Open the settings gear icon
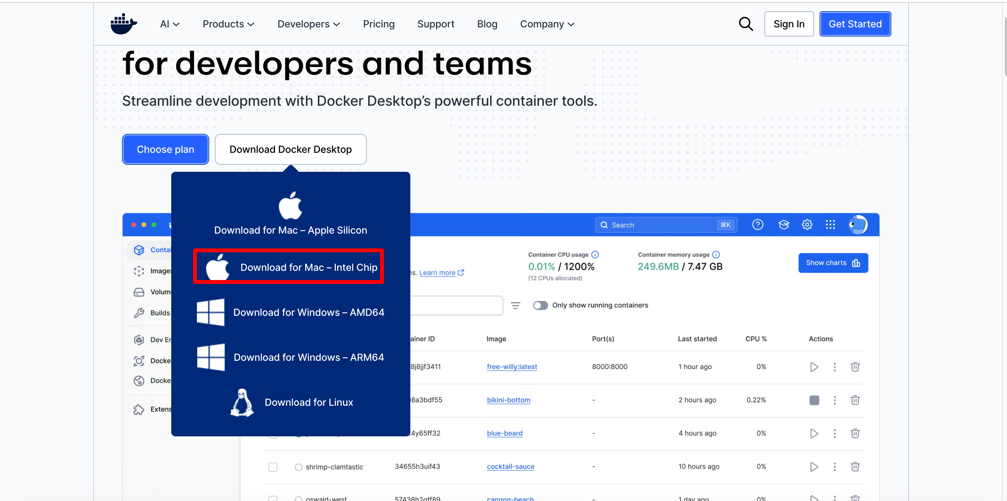This screenshot has width=1007, height=501. click(x=807, y=225)
